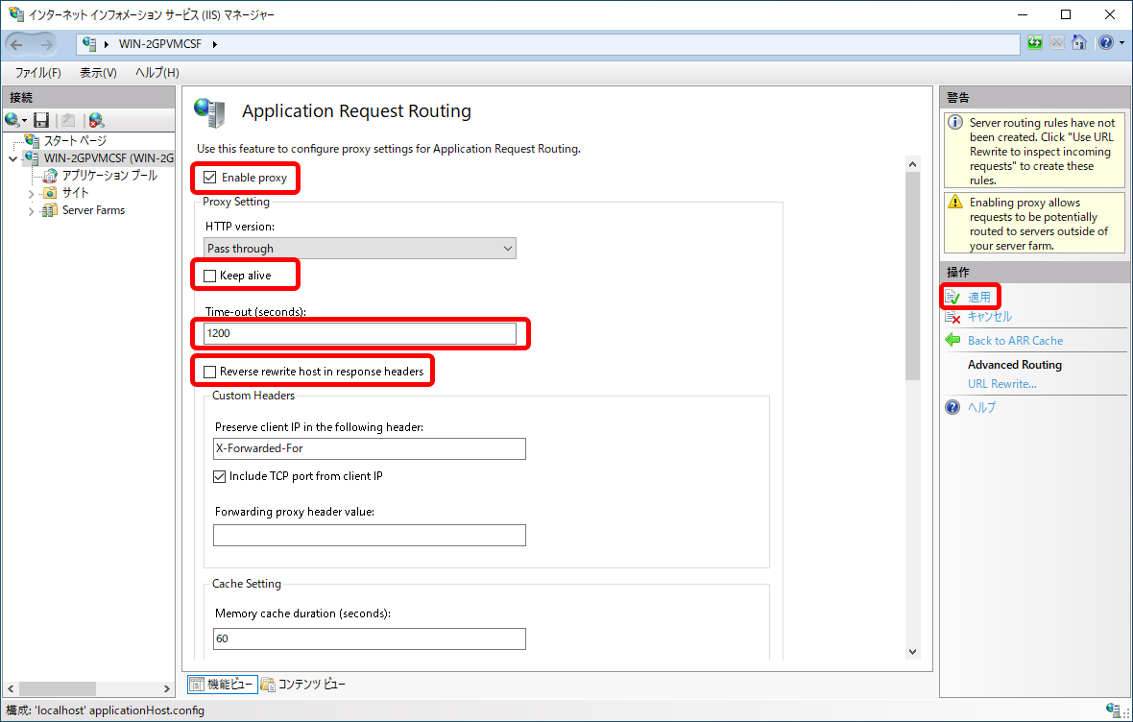Click the back navigation arrow
Screen dimensions: 1133x722
[x=17, y=45]
